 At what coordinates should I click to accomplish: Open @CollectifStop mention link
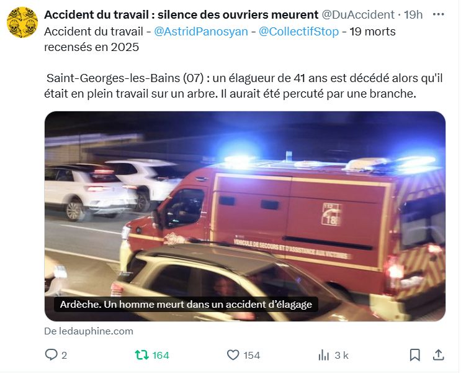(x=298, y=32)
